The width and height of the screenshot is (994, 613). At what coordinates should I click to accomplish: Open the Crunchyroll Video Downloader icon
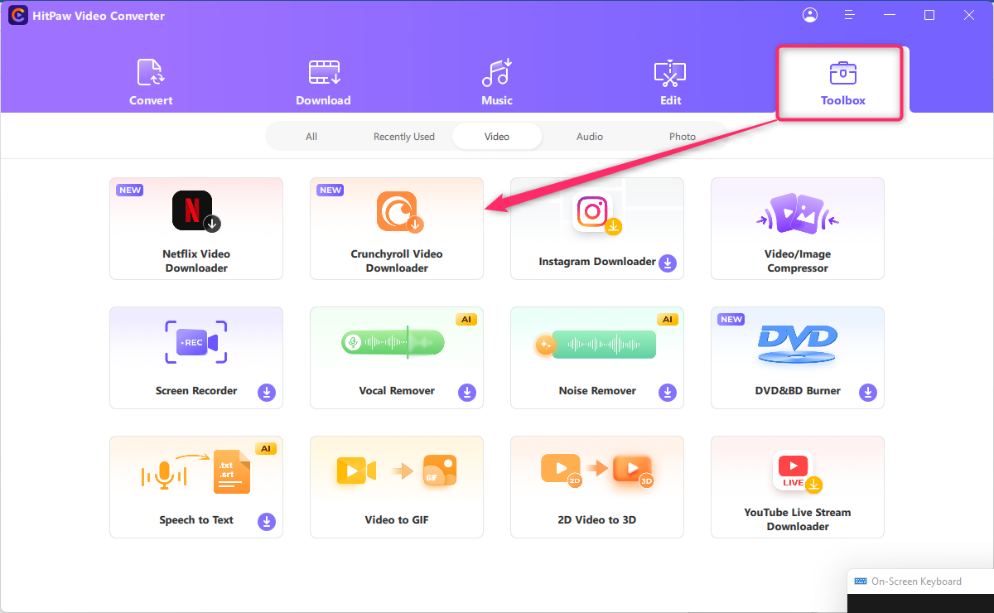pos(400,211)
